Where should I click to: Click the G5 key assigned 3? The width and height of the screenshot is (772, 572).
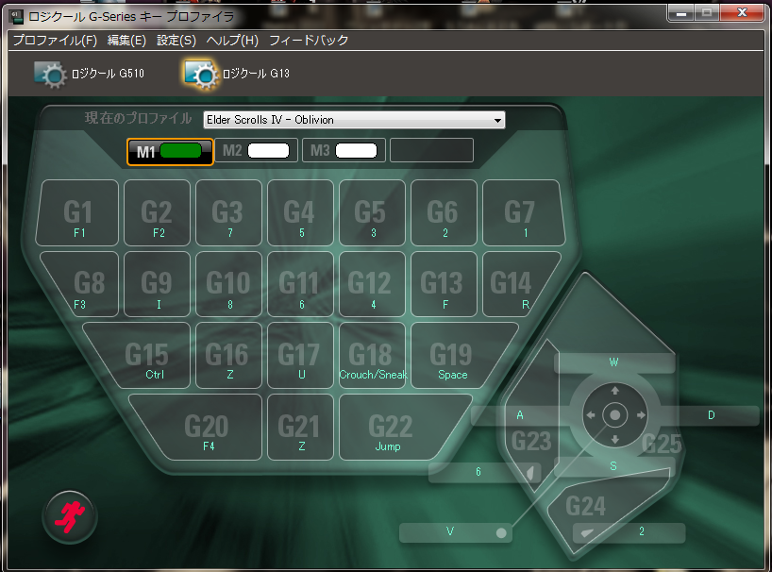tap(372, 212)
